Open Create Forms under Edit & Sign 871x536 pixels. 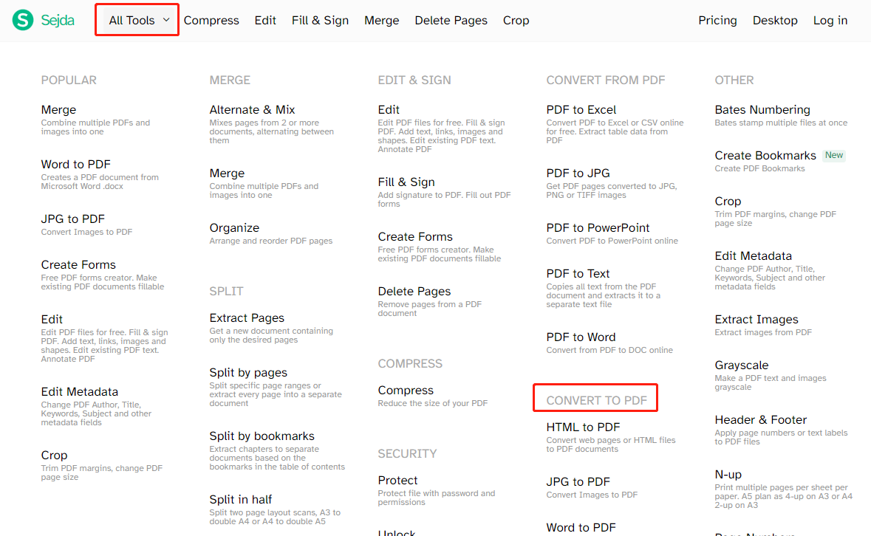tap(415, 237)
